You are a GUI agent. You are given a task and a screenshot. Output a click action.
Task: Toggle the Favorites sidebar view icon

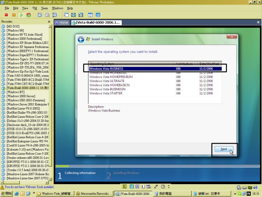[x=66, y=15]
